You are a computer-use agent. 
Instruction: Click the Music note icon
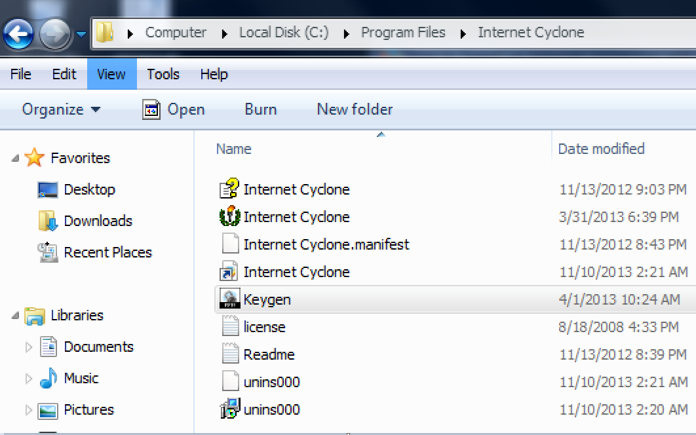point(48,378)
